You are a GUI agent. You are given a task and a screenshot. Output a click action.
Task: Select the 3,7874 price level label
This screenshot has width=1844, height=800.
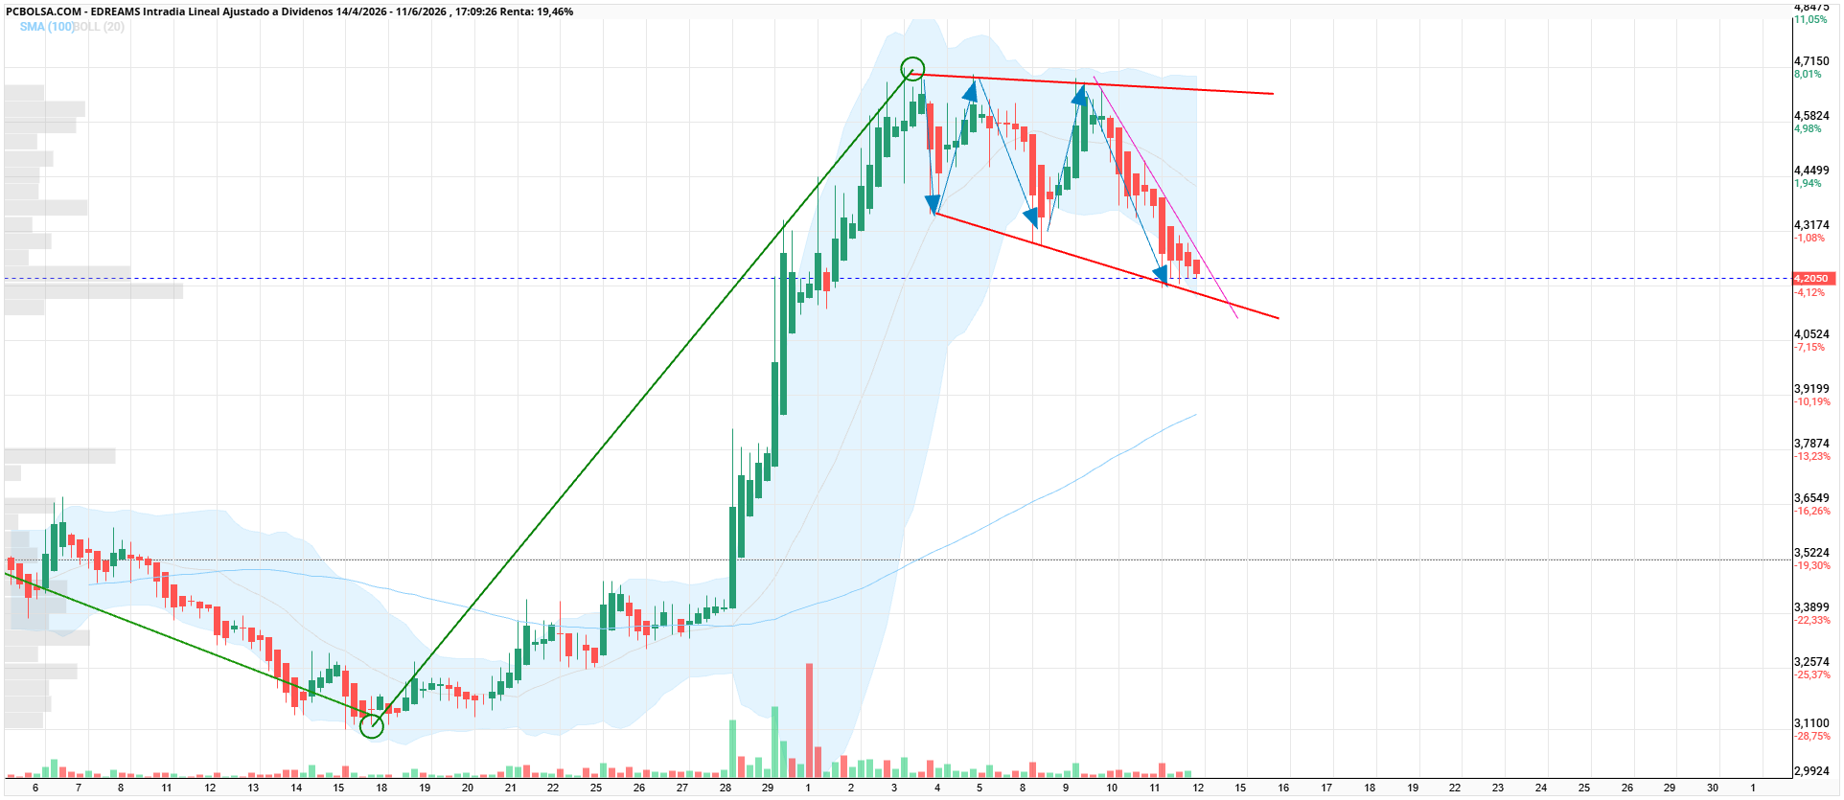point(1811,444)
